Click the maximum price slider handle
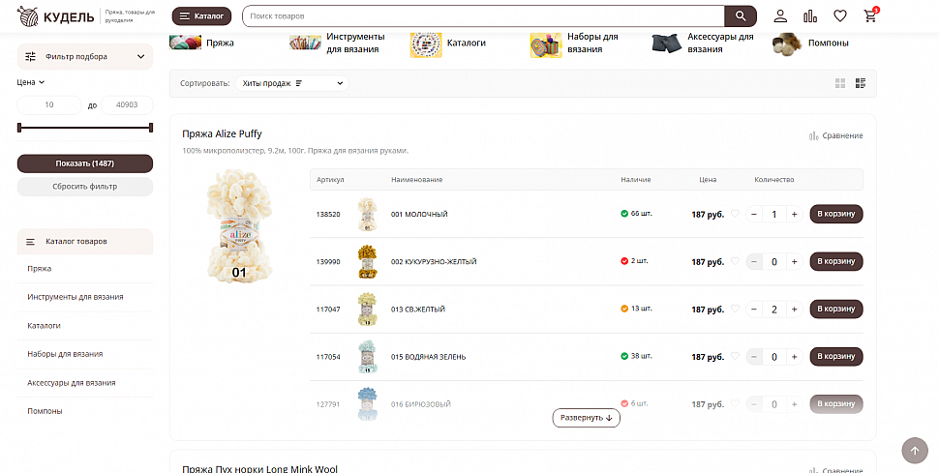 pyautogui.click(x=151, y=127)
